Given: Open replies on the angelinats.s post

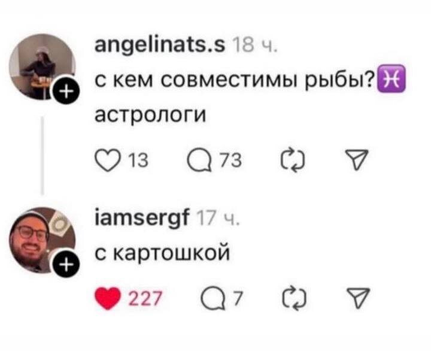Looking at the screenshot, I should click(x=200, y=161).
